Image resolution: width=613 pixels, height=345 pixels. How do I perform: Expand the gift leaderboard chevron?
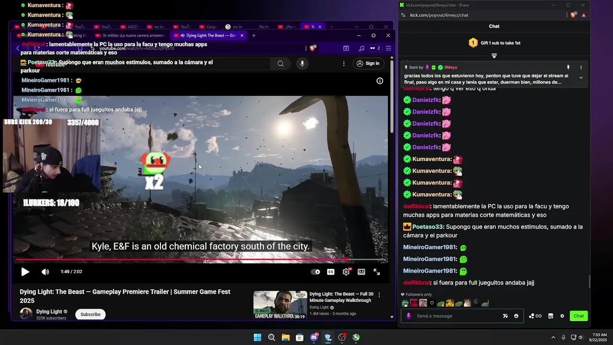[x=494, y=56]
